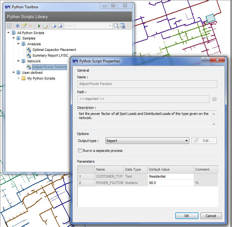Viewport: 232px width, 227px height.
Task: Click the advanced find icon after magnifier
Action: coord(123,26)
